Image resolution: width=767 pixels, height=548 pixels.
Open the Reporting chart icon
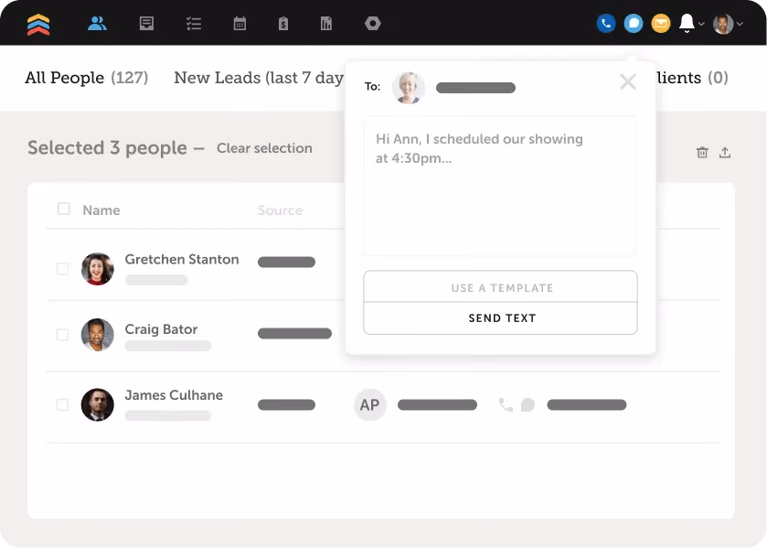tap(326, 23)
